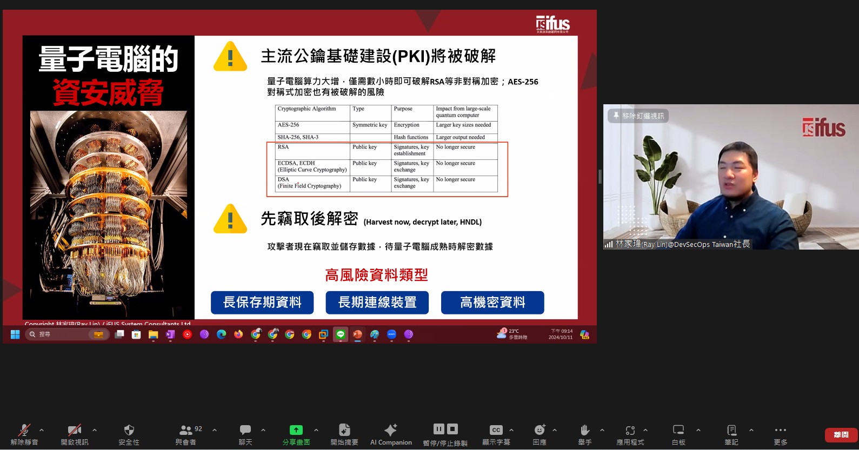Click Remove Pin (移除釘選視訊) on the video

click(638, 116)
